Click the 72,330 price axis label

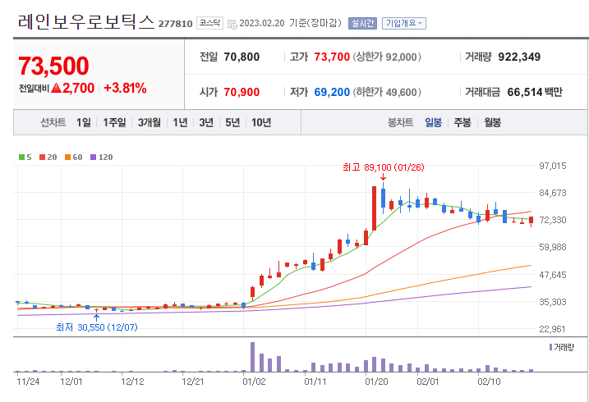tap(553, 220)
